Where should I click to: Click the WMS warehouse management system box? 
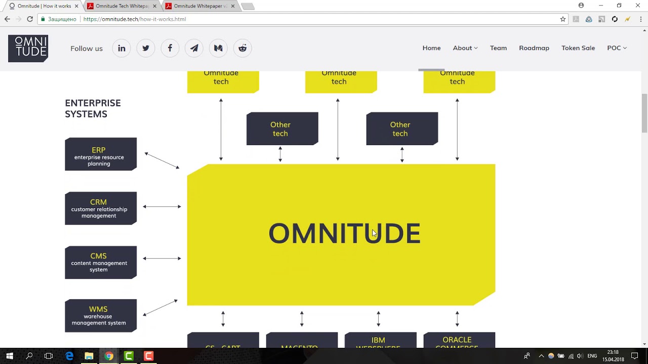click(101, 316)
